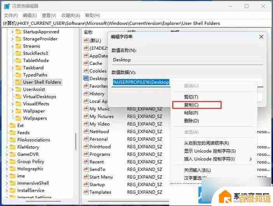Click the string icon beside Personal
Screen dimensions: 273x206
pos(86,139)
